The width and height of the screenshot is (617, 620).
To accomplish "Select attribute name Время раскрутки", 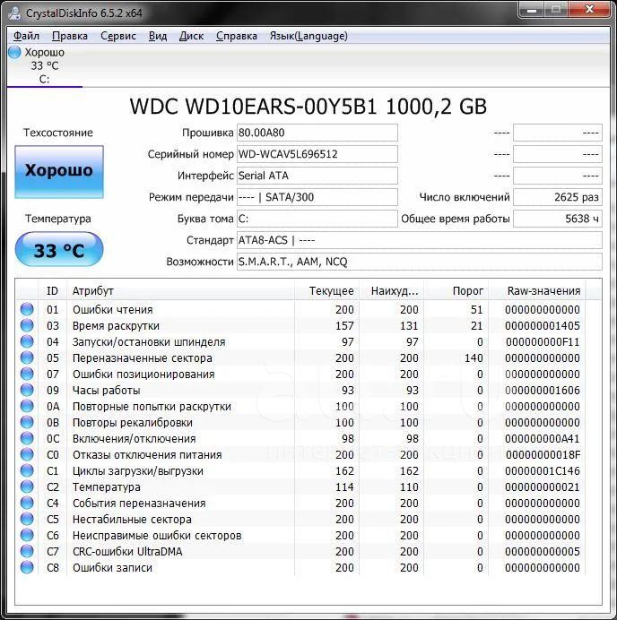I will [116, 326].
